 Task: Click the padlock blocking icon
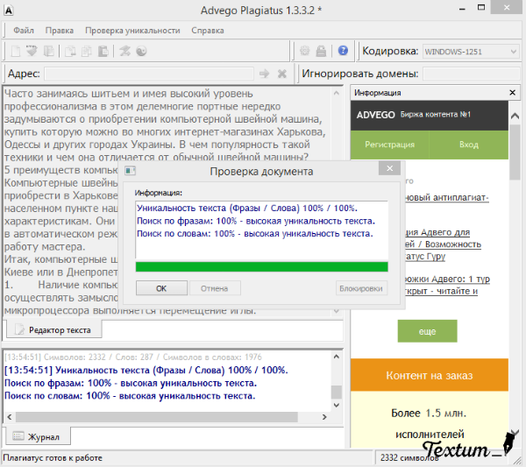coord(321,51)
